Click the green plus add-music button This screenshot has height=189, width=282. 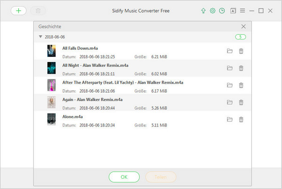click(x=18, y=11)
